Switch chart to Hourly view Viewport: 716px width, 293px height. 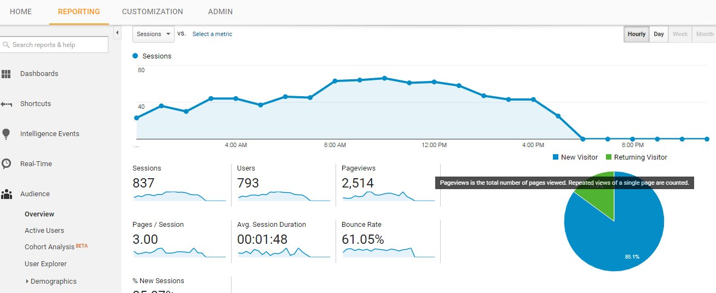[x=637, y=34]
